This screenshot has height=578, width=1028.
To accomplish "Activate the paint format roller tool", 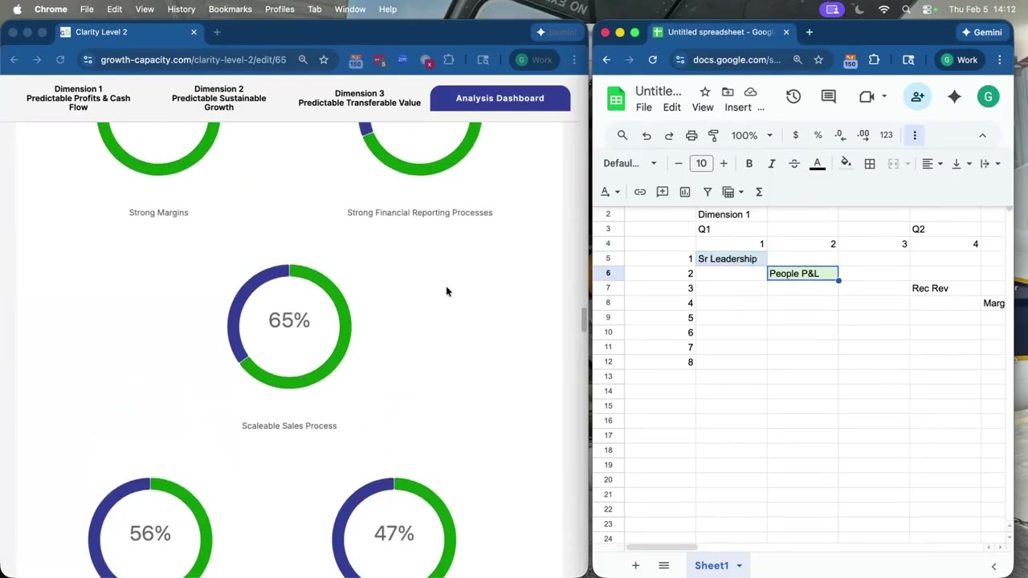I will (x=714, y=135).
